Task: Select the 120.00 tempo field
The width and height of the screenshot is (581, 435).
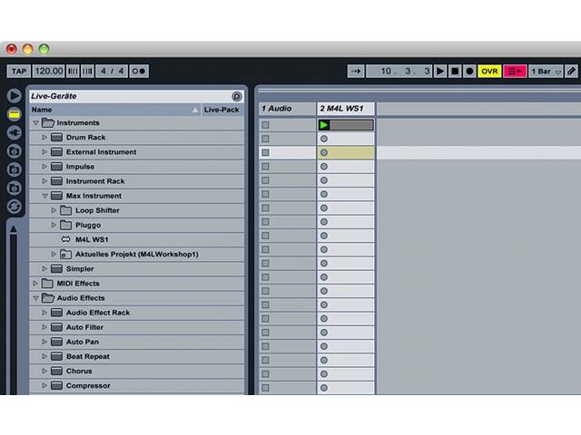Action: 48,71
